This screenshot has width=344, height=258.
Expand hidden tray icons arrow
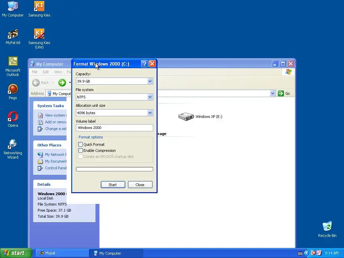(306, 253)
